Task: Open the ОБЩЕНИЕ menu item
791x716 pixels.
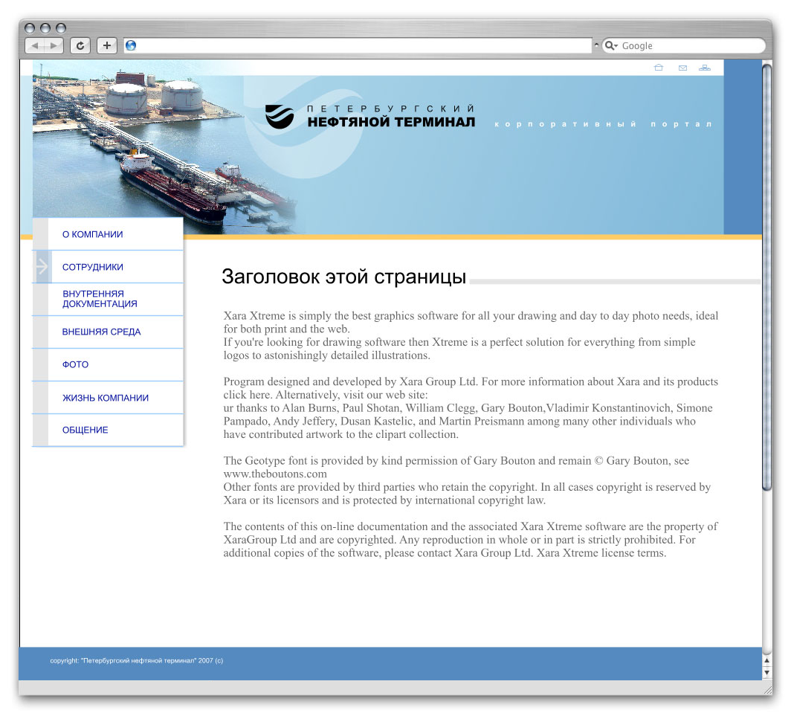Action: pyautogui.click(x=108, y=430)
